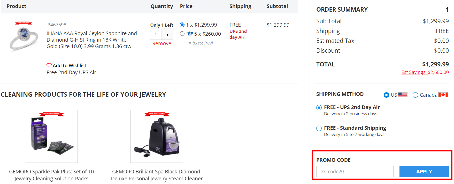The image size is (454, 184).
Task: Click the sapphire ring product image
Action: click(24, 36)
